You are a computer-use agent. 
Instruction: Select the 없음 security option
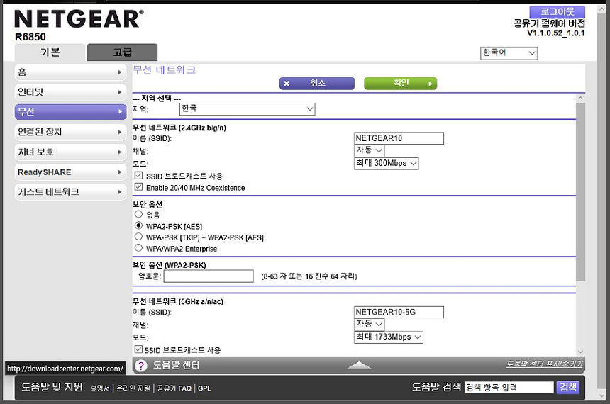pyautogui.click(x=138, y=214)
